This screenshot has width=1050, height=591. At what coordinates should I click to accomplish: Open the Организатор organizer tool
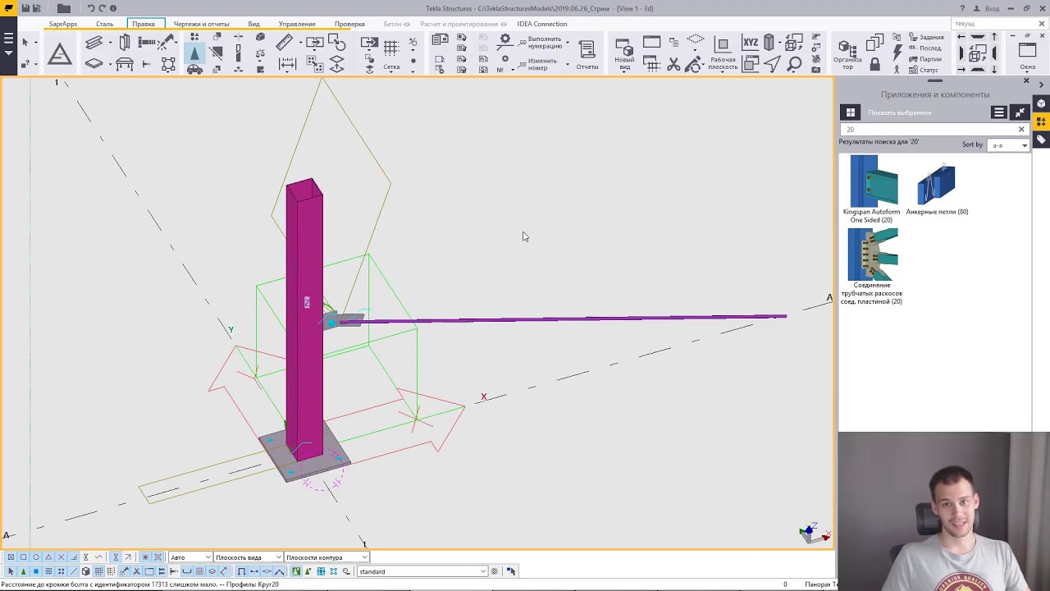tap(847, 56)
